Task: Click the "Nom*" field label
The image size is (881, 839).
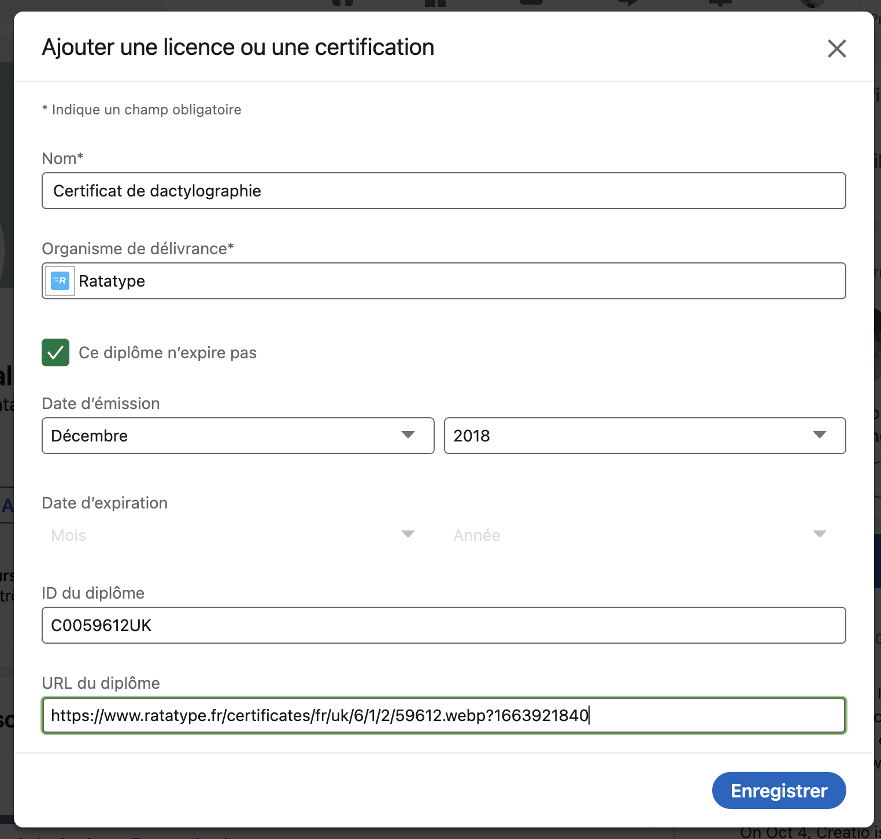Action: click(62, 158)
